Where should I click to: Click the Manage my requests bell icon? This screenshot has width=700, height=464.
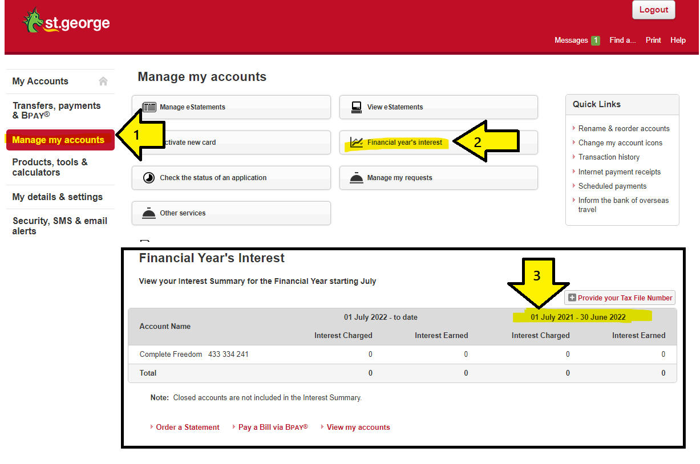[357, 178]
